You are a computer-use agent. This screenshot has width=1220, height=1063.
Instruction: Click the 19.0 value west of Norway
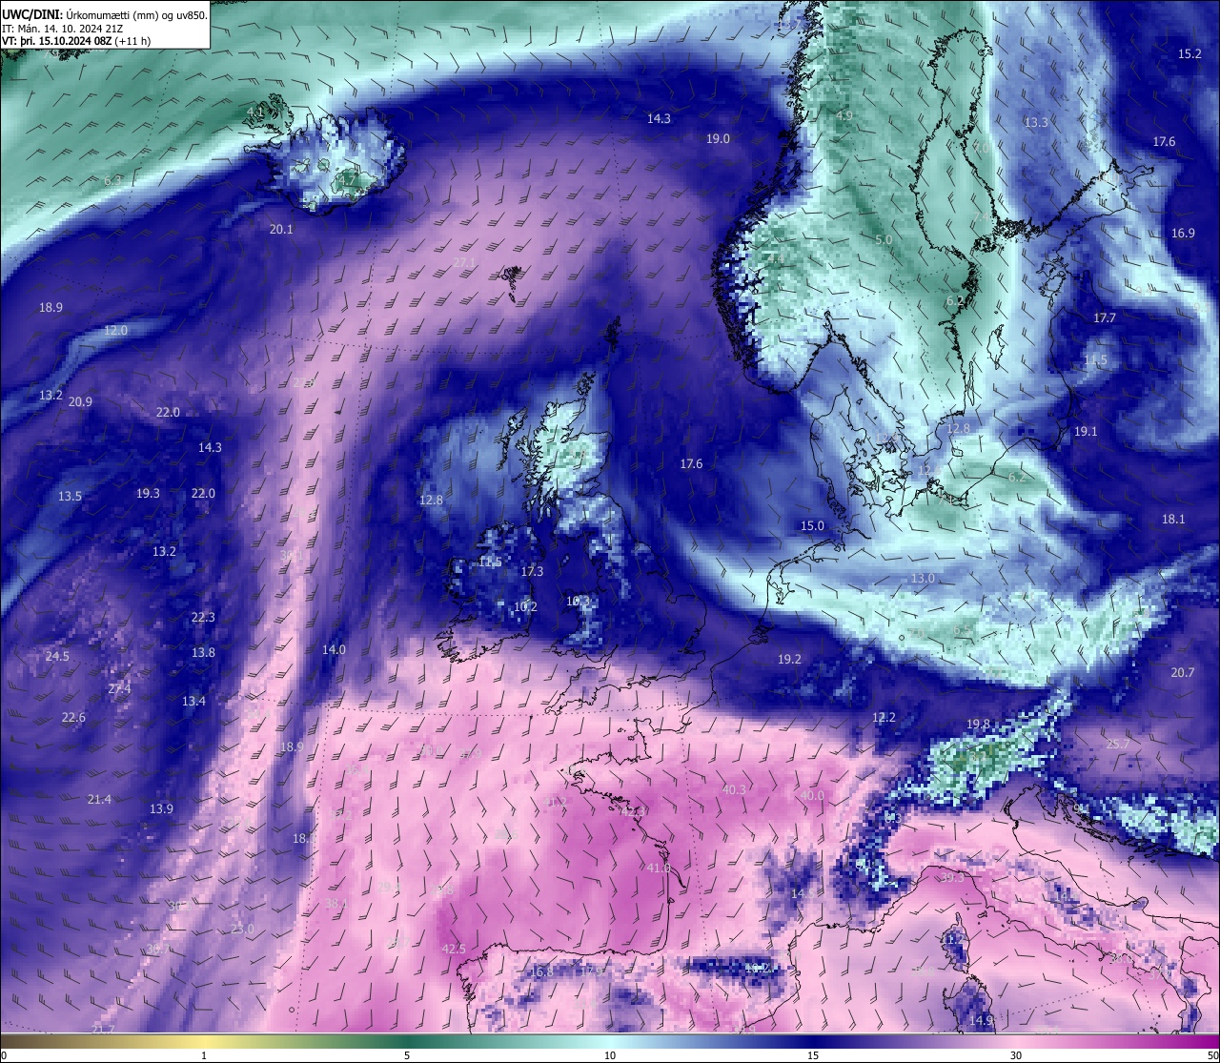[718, 139]
